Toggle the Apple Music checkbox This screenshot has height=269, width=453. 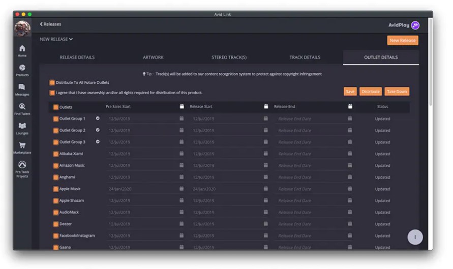[x=55, y=189]
